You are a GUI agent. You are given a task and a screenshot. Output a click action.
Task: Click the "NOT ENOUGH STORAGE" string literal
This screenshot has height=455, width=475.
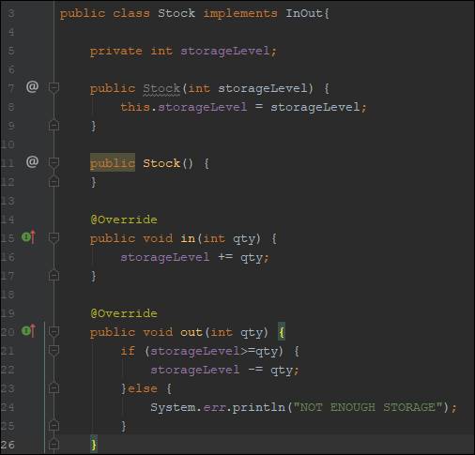(368, 407)
